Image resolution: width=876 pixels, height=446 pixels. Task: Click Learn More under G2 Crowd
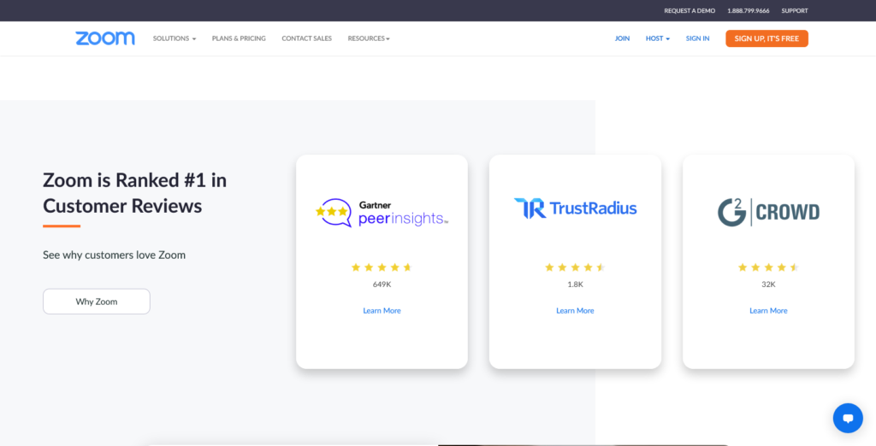coord(768,310)
